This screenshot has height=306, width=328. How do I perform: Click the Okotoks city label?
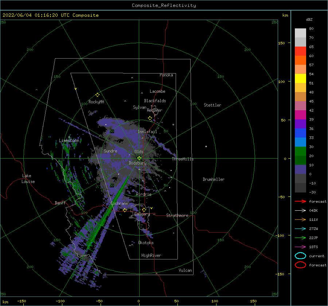coord(146,243)
